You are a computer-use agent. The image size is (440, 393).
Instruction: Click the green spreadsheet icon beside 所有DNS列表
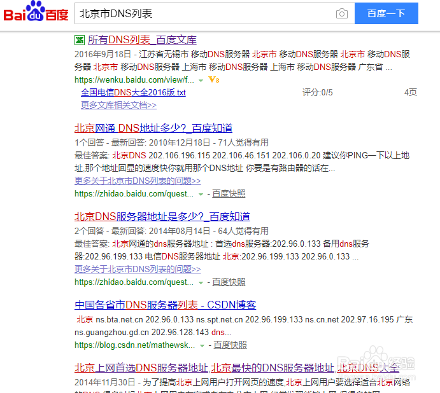[x=80, y=40]
